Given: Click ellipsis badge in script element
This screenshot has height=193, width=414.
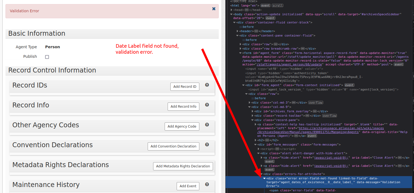Looking at the screenshot, I should [277, 149].
